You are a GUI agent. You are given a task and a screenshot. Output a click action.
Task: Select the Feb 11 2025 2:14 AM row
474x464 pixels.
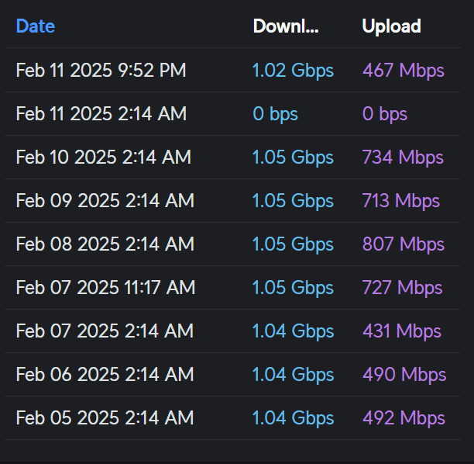(232, 113)
